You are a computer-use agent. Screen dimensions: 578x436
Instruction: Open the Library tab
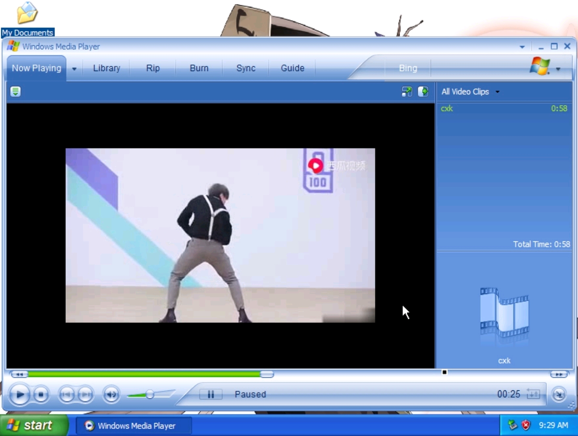[107, 68]
